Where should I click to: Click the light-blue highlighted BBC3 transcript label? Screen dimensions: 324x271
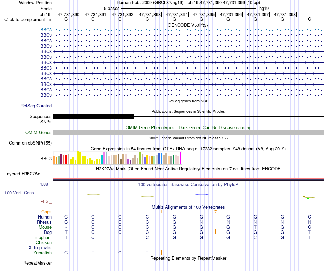[x=46, y=30]
